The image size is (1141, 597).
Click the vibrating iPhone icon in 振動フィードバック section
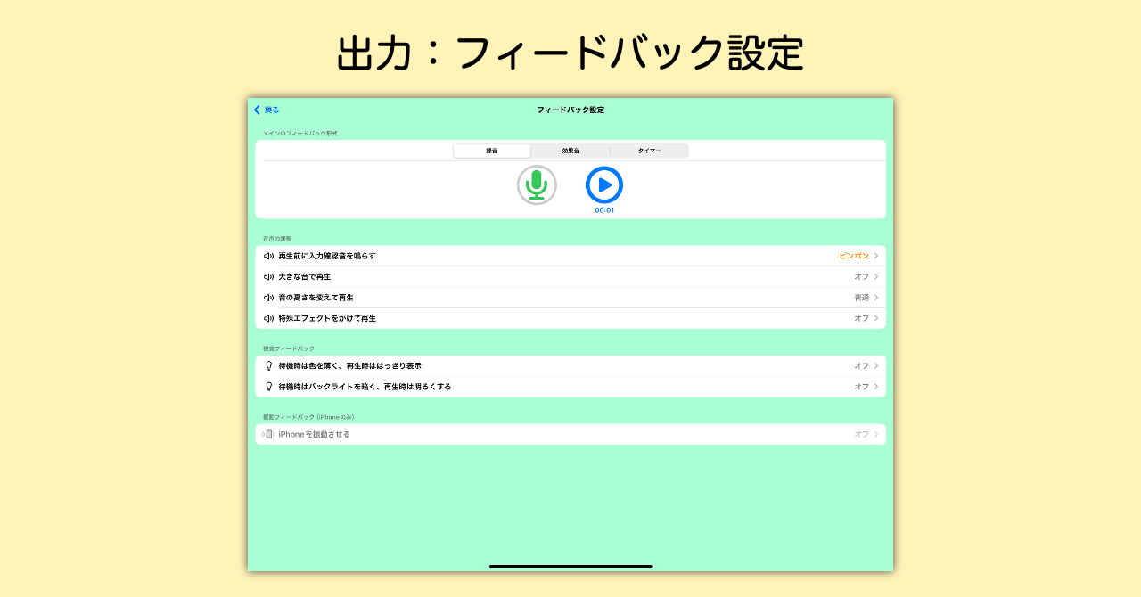(x=267, y=433)
